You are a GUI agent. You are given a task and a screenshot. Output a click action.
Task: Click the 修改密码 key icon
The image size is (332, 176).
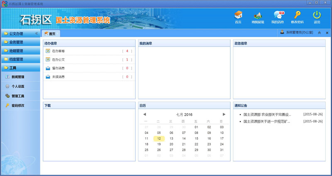[x=297, y=15]
